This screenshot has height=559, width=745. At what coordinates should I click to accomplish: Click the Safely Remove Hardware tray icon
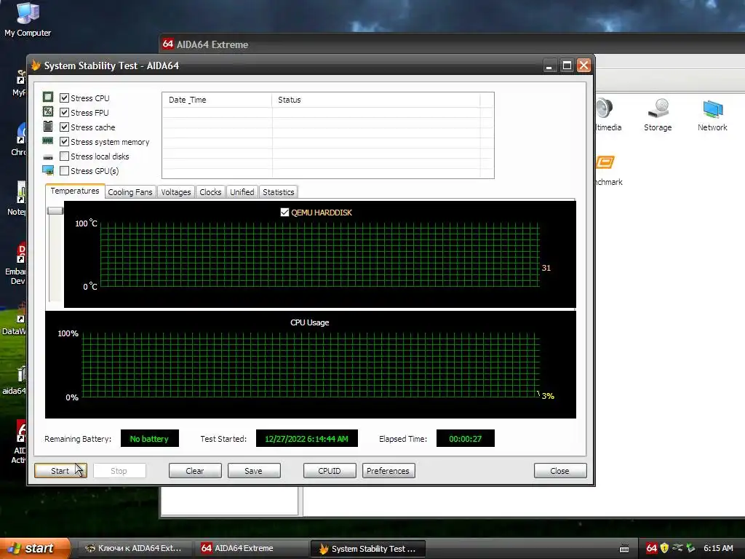pos(690,548)
